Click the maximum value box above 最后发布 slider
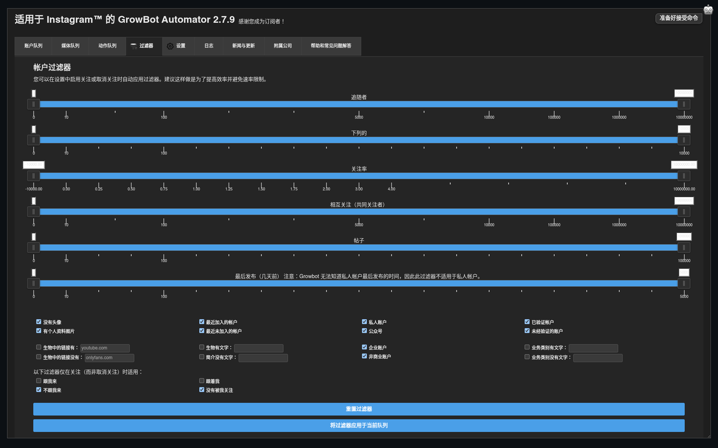 tap(684, 273)
